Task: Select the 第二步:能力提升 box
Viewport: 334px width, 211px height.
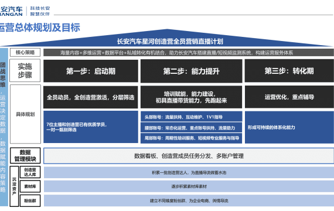Action: pos(191,71)
